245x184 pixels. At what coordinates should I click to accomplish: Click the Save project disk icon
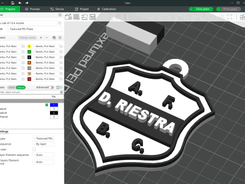tap(13, 3)
